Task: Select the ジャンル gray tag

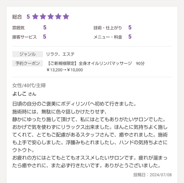Action: pyautogui.click(x=28, y=54)
